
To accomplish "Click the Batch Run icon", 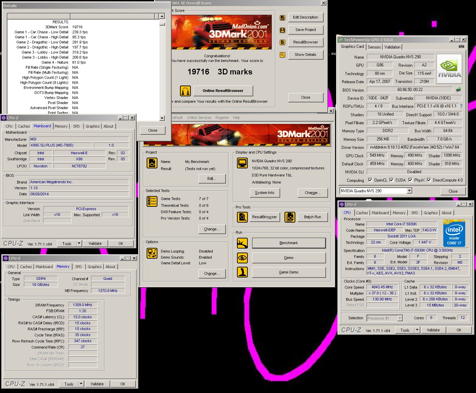I will tap(290, 217).
